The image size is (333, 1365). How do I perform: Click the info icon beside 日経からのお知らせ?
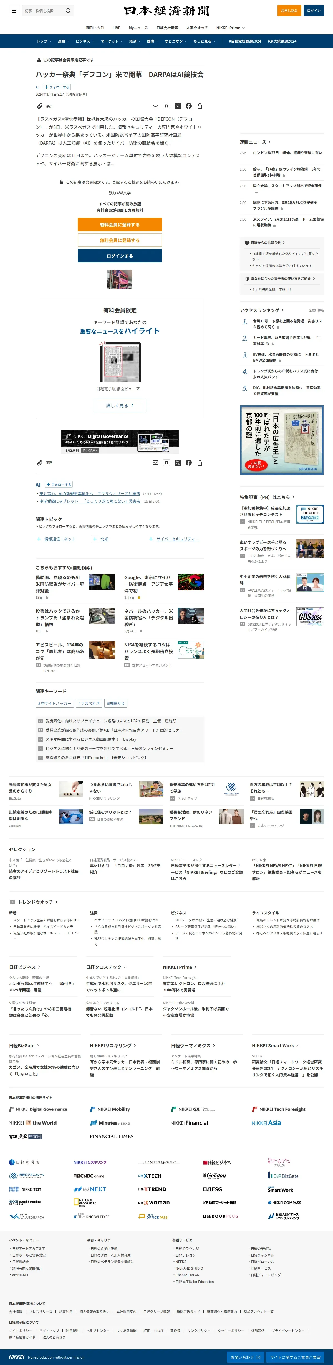tap(247, 243)
